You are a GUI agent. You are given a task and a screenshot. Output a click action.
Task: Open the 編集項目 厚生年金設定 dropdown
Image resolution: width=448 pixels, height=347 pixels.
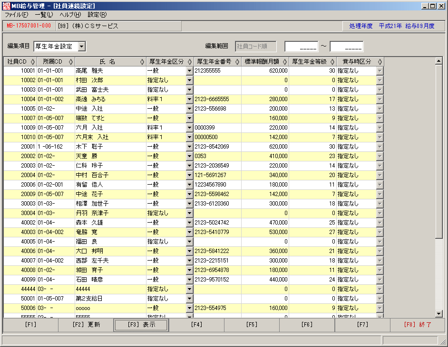(82, 47)
